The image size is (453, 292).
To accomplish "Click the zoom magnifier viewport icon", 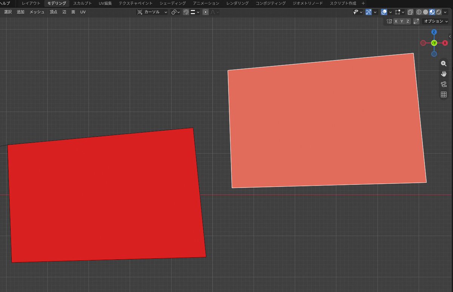I will (x=444, y=63).
